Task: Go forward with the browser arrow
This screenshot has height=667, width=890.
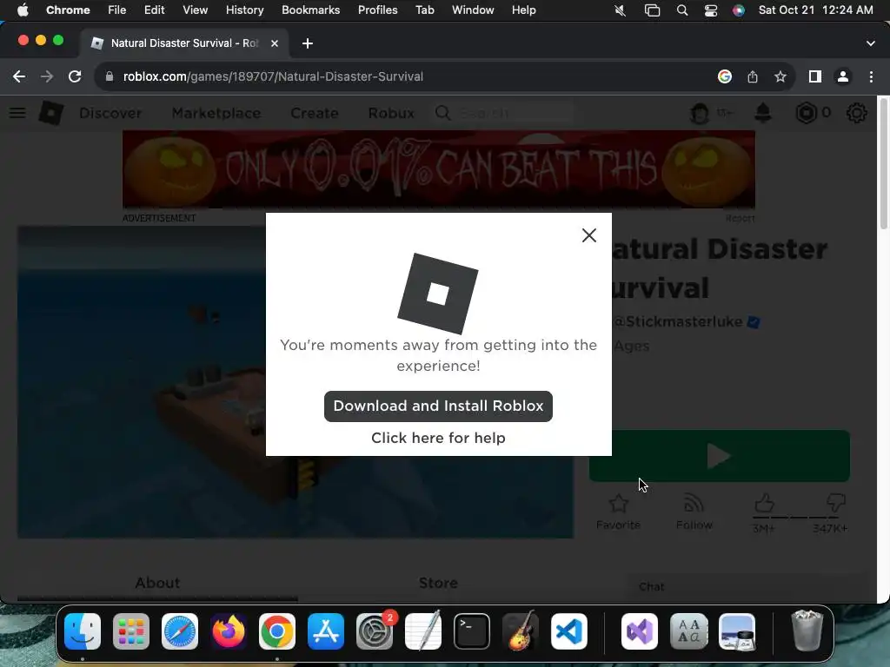Action: click(x=47, y=76)
